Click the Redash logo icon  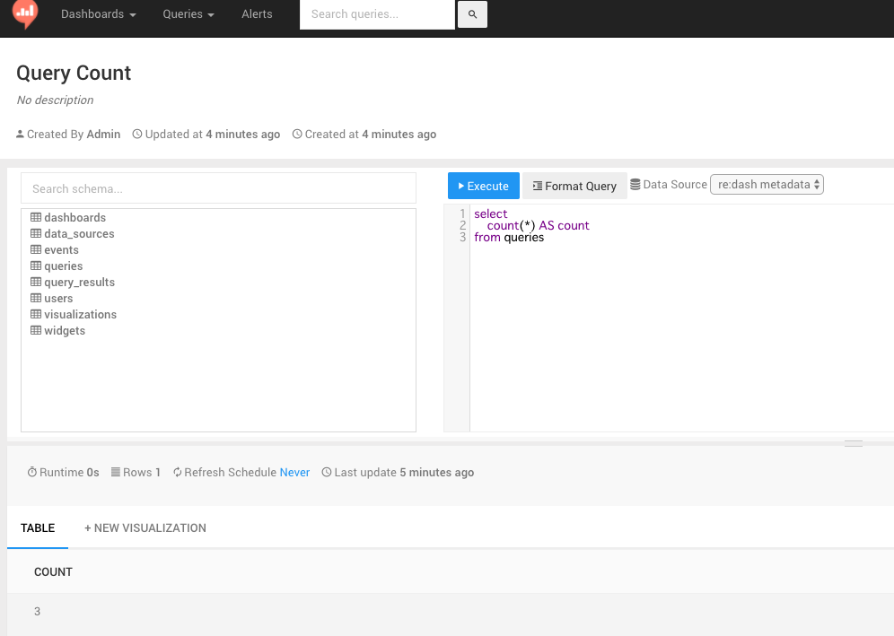(25, 13)
